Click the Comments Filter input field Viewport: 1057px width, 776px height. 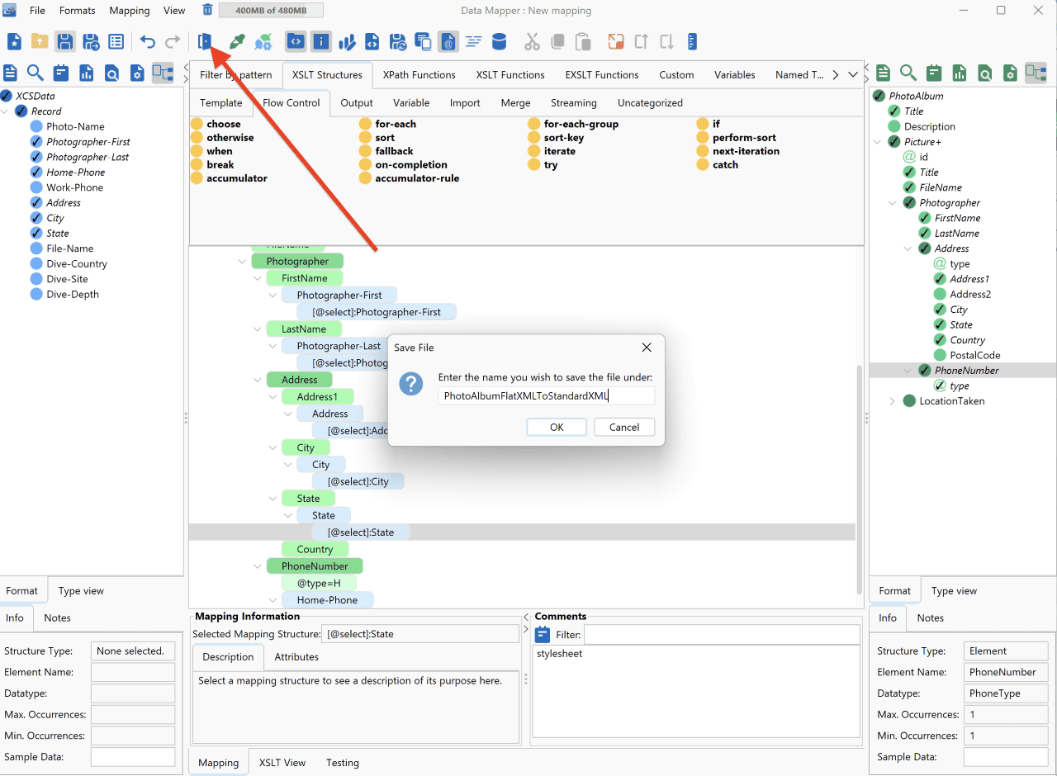point(722,635)
